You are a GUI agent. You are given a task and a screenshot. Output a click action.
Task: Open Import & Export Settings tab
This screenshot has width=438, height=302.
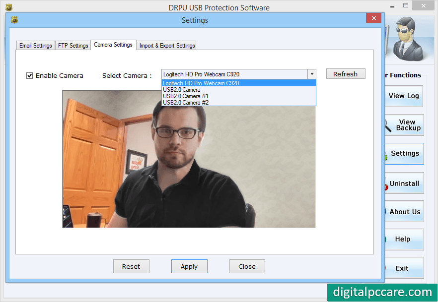(167, 46)
